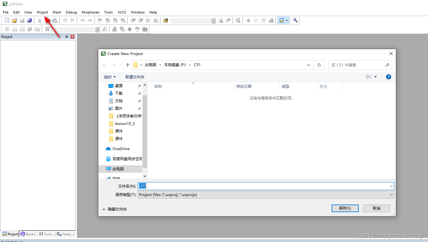The height and width of the screenshot is (242, 428).
Task: Expand the Find text combo box in the toolbar
Action: [x=214, y=20]
